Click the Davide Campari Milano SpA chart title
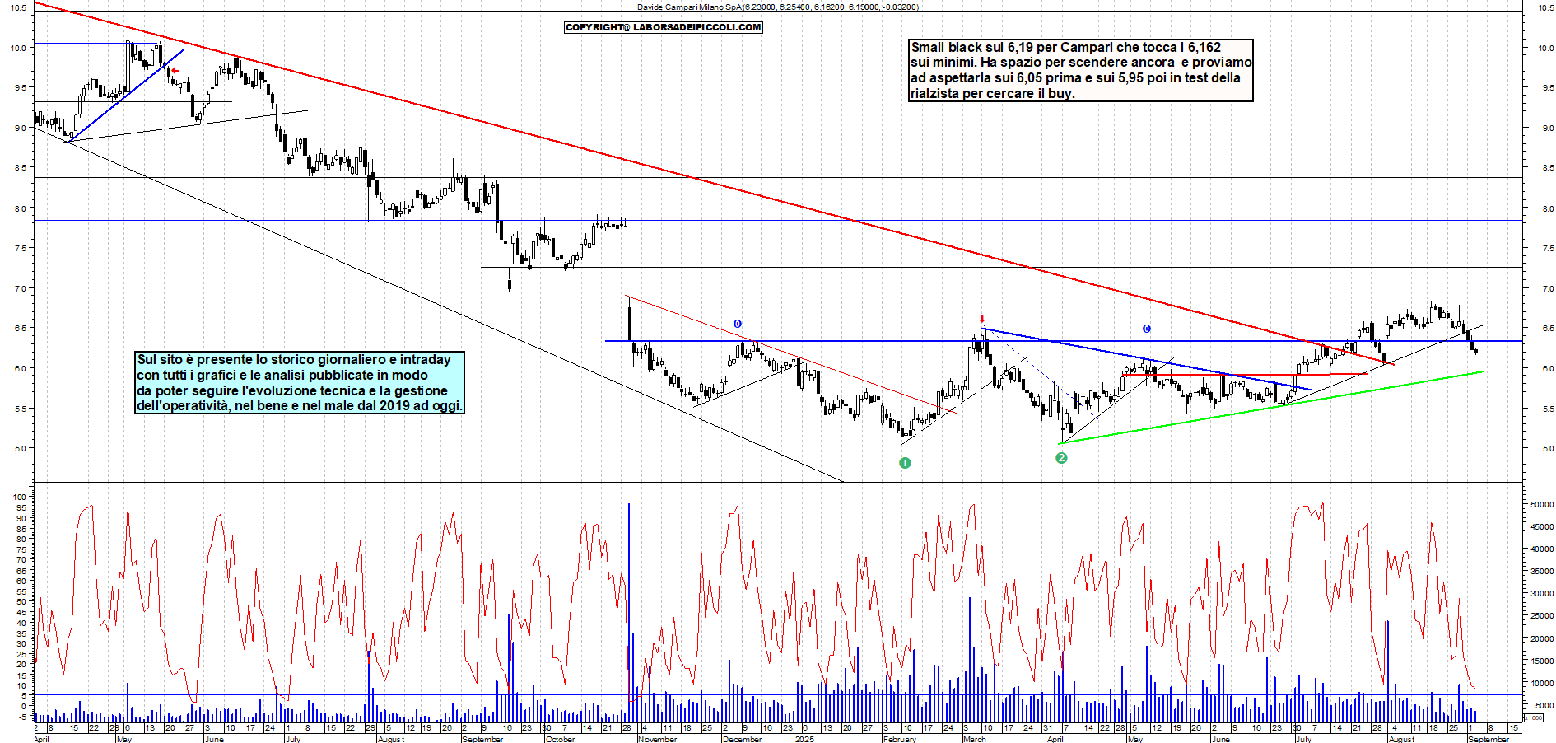1556x743 pixels. [x=778, y=7]
